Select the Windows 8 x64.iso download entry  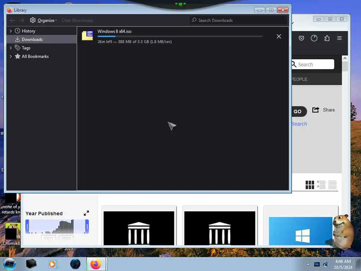(x=183, y=36)
